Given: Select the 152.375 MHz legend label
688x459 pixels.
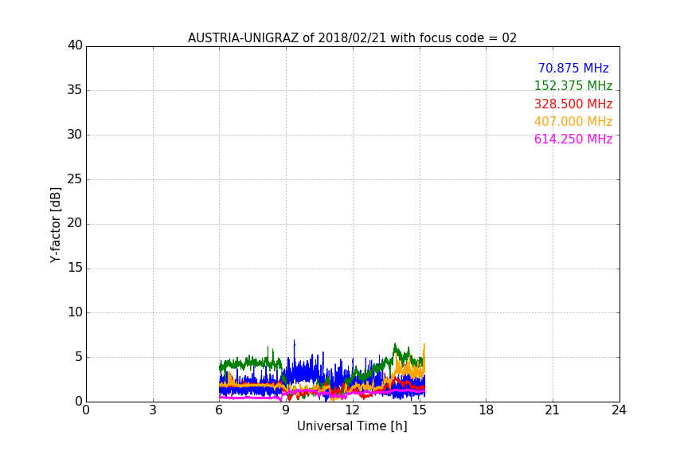Looking at the screenshot, I should (573, 85).
